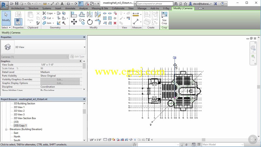The width and height of the screenshot is (261, 147).
Task: Toggle Sun Path in view control bar
Action: pyautogui.click(x=114, y=140)
